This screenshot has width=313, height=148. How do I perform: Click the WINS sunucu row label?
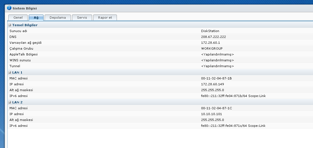point(20,60)
